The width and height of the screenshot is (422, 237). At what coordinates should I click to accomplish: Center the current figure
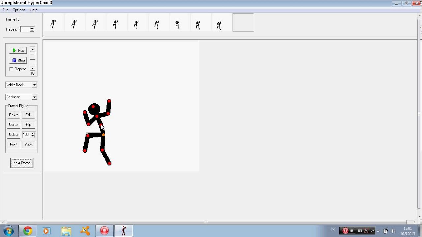(x=14, y=125)
